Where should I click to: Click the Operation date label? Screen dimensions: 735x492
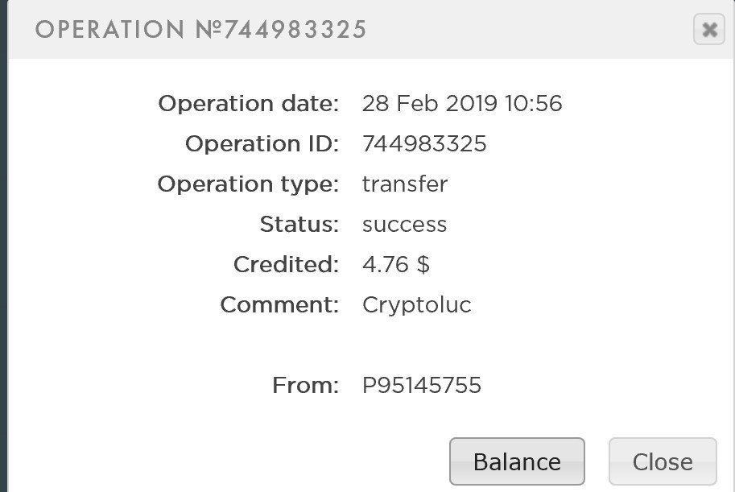(x=249, y=104)
